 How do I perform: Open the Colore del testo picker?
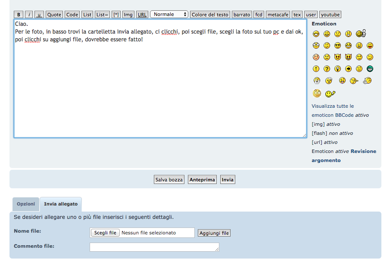[210, 15]
